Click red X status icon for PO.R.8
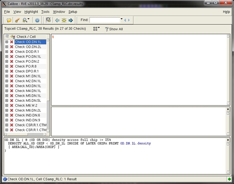This screenshot has width=234, height=184. pos(11,66)
